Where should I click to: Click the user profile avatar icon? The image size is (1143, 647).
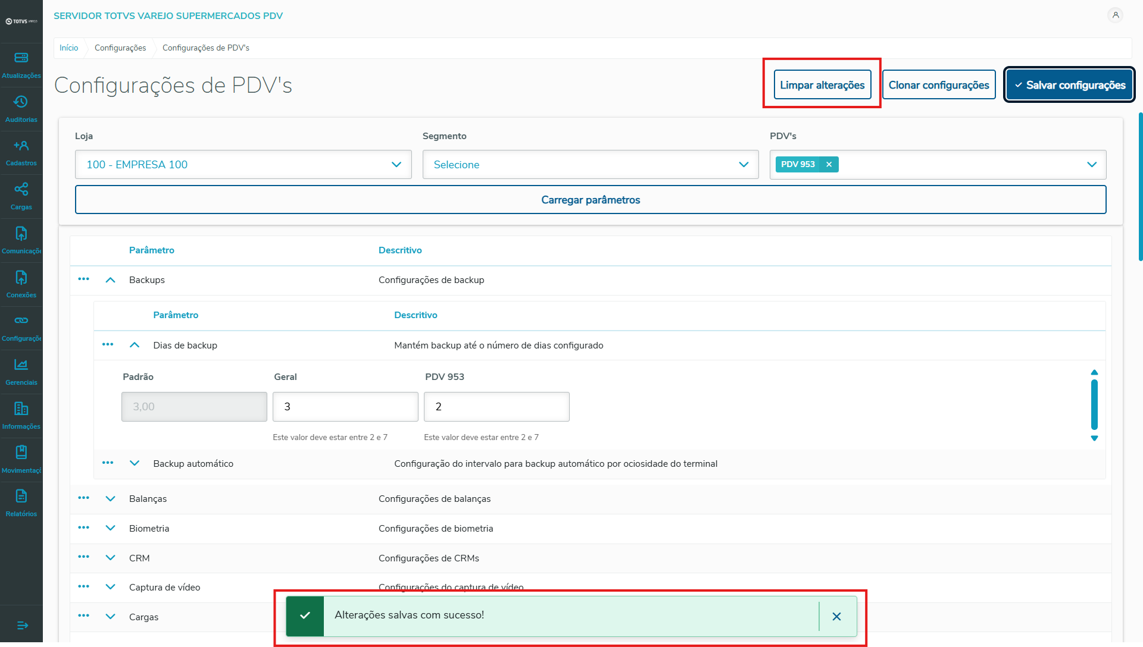[1116, 15]
